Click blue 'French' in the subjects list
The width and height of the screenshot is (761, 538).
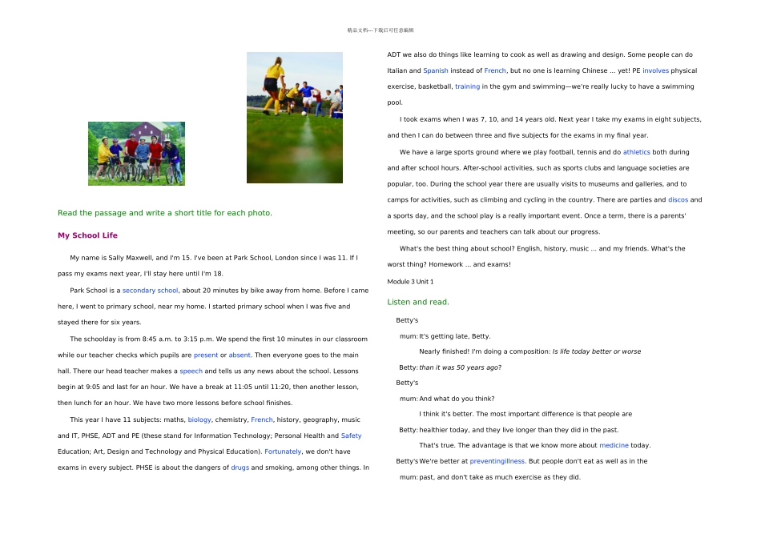262,420
